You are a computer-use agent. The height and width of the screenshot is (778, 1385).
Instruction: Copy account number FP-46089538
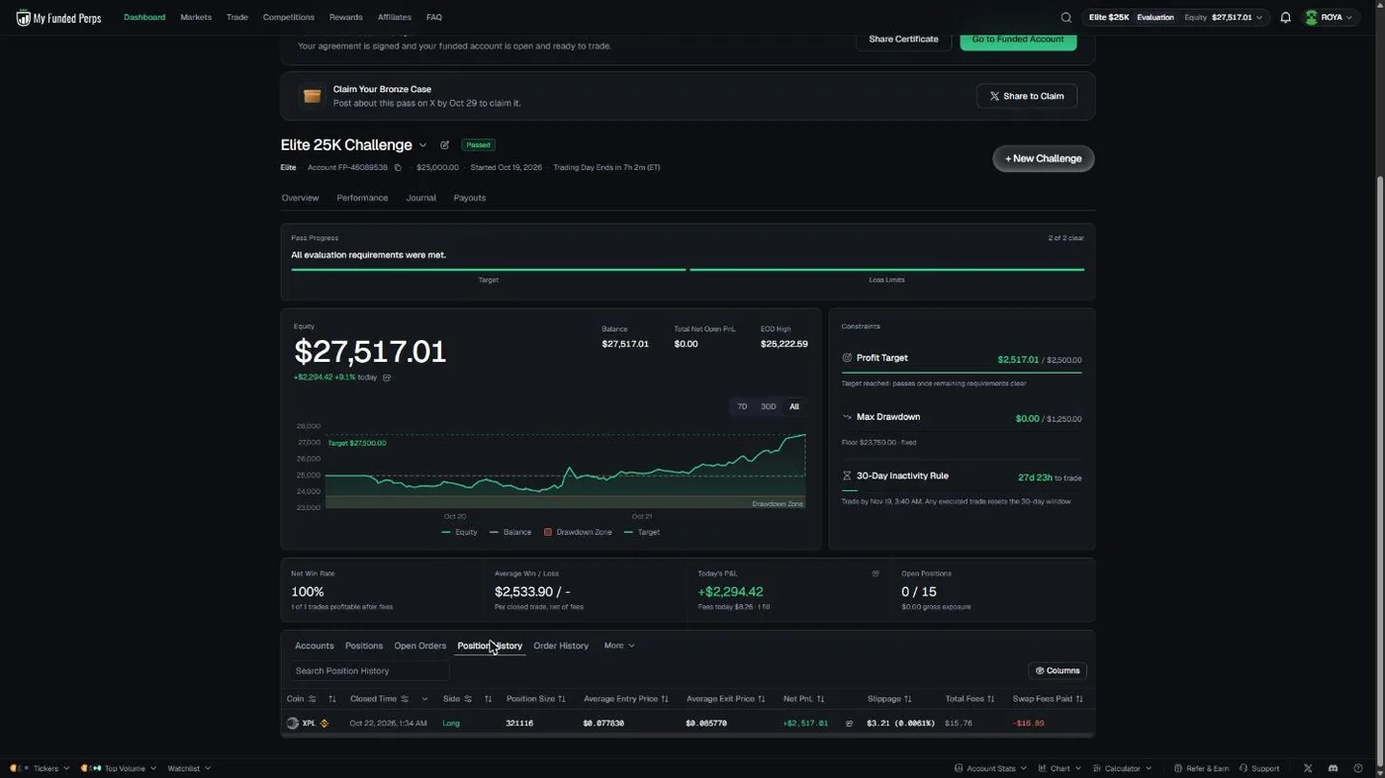[x=398, y=168]
